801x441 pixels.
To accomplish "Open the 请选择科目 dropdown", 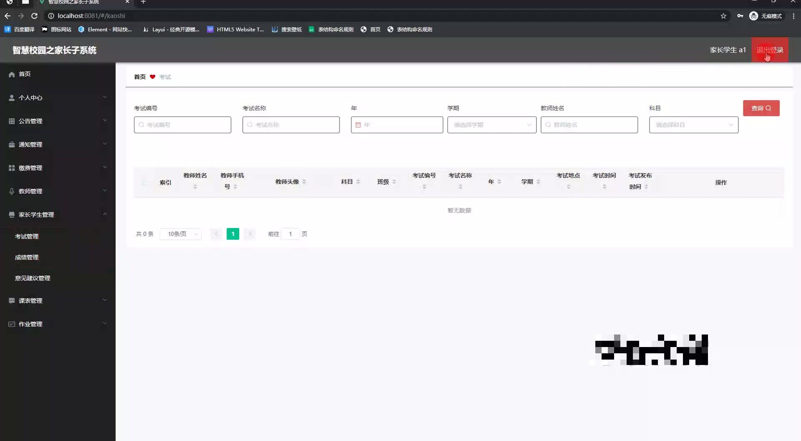I will coord(693,125).
